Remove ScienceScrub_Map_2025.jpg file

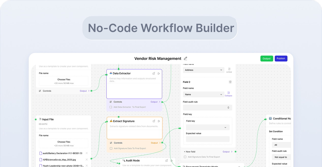(87, 159)
